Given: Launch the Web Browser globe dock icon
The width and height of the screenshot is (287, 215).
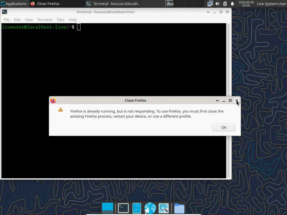Looking at the screenshot, I should tap(150, 208).
